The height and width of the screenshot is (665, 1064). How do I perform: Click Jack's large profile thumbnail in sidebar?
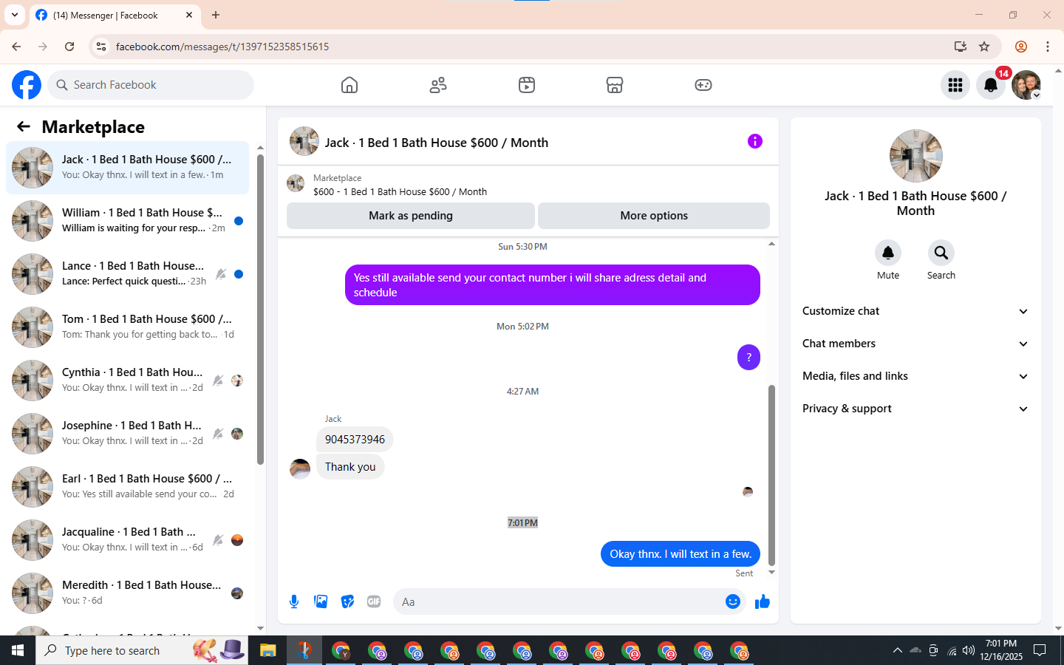pos(915,156)
